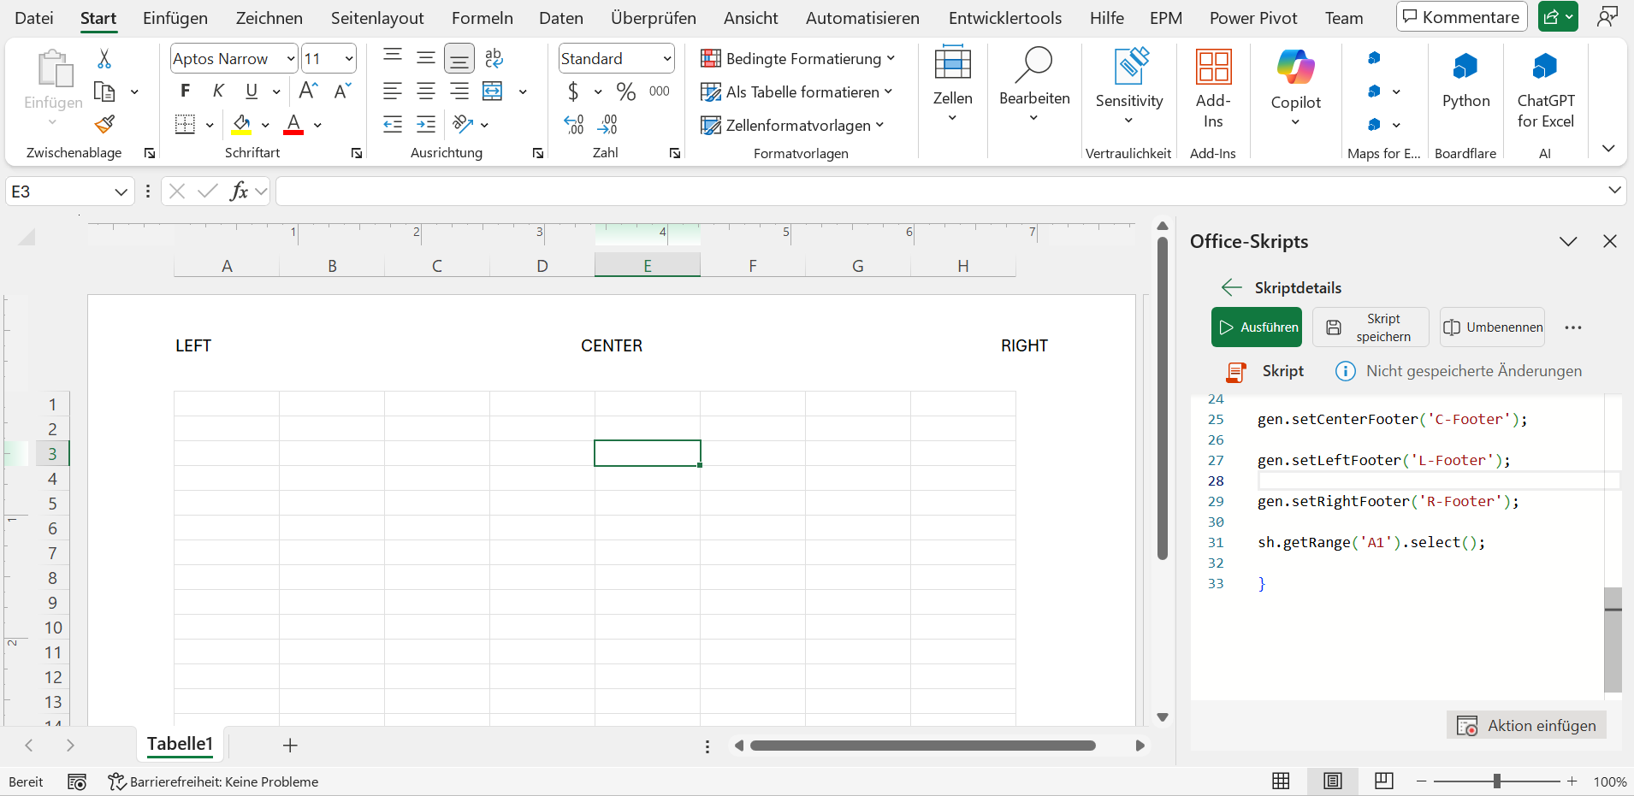Open the Datei menu
Viewport: 1634px width, 796px height.
34,18
